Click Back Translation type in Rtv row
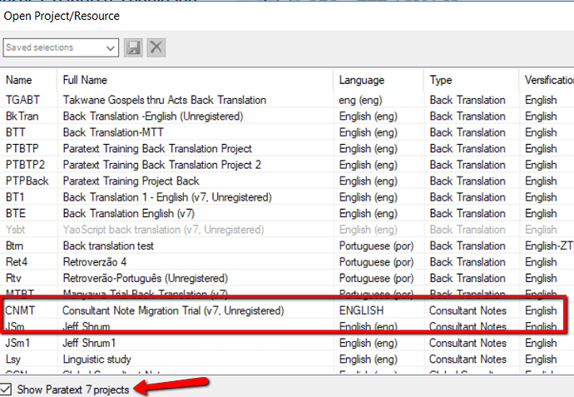The width and height of the screenshot is (574, 397). [x=468, y=278]
